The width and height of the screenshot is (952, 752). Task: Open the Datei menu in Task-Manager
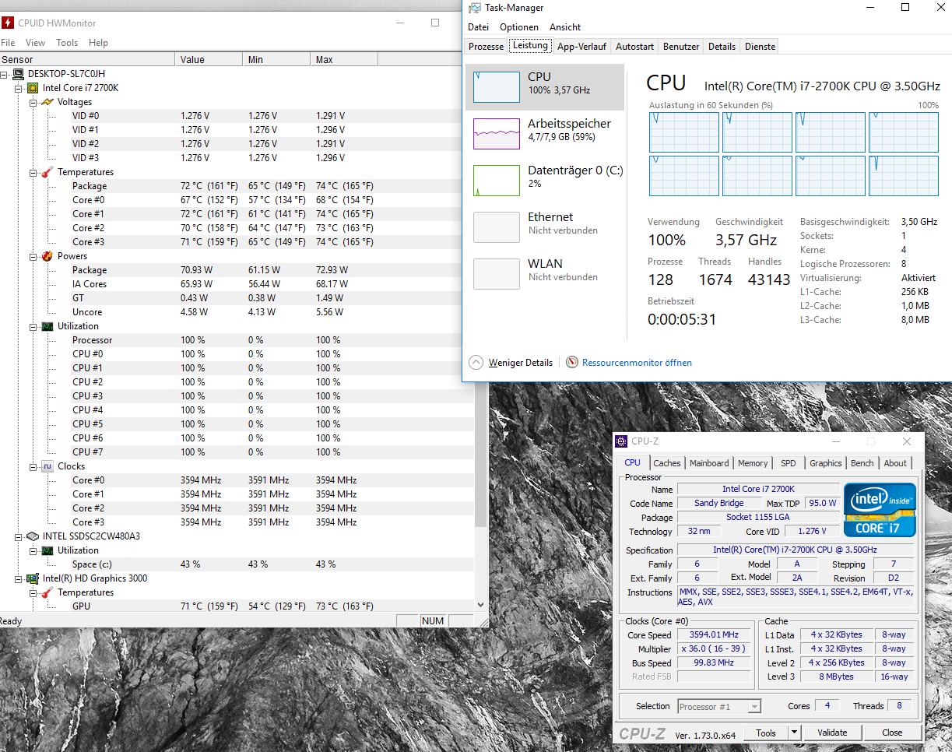[478, 27]
